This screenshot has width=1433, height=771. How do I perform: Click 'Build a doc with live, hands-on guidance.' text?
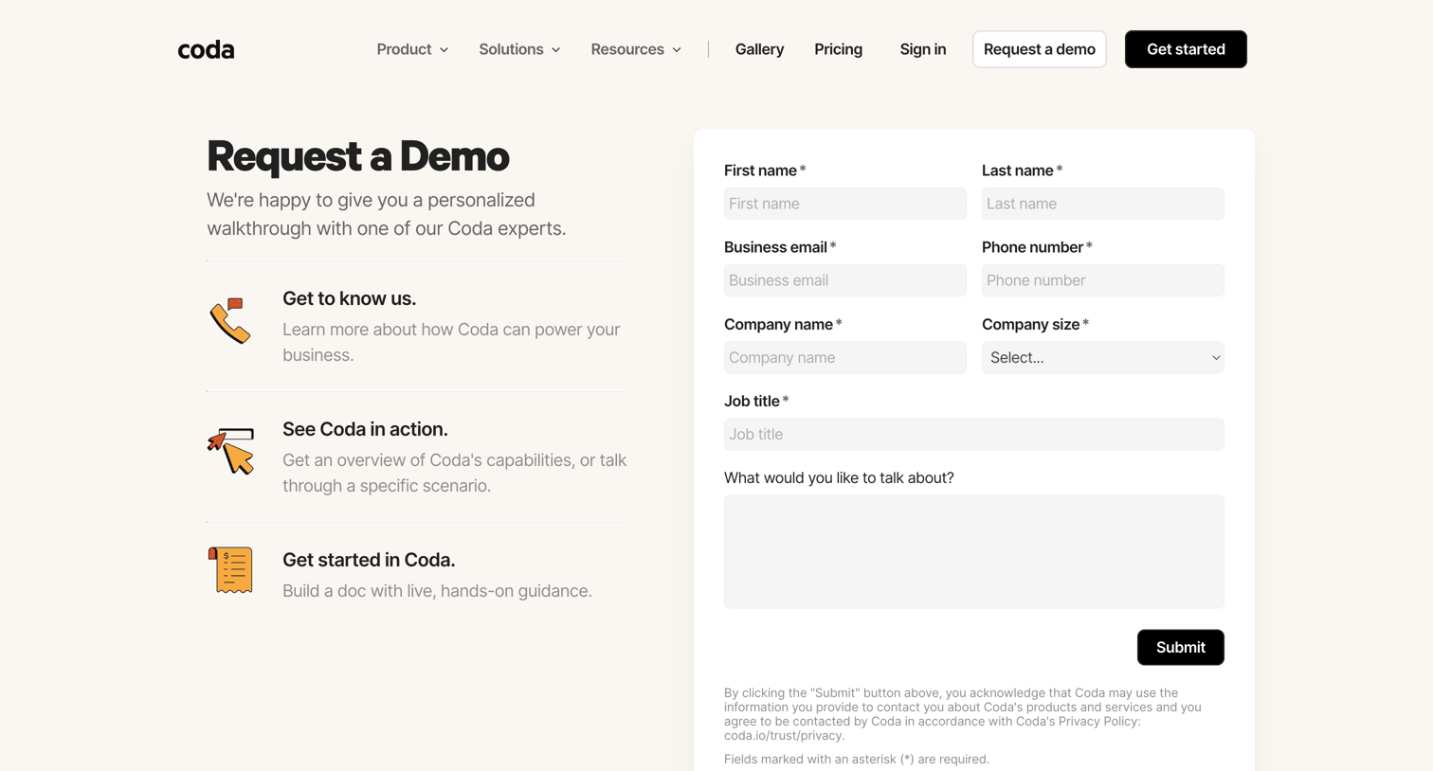click(x=437, y=590)
